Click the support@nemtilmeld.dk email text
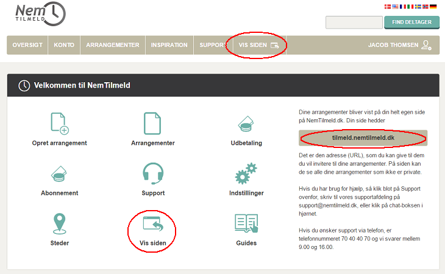The height and width of the screenshot is (274, 445). point(328,205)
